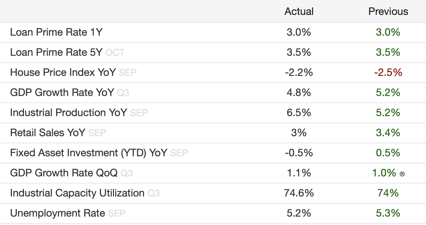Viewport: 426px width, 225px height.
Task: Click Industrial Production YoY link
Action: tap(68, 113)
